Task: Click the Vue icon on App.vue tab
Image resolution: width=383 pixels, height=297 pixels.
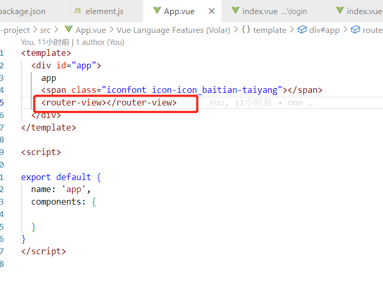Action: click(157, 10)
